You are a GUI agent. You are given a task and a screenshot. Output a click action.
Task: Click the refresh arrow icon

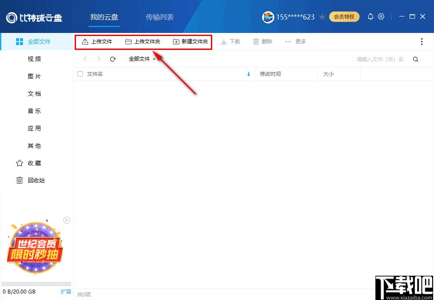(x=113, y=59)
